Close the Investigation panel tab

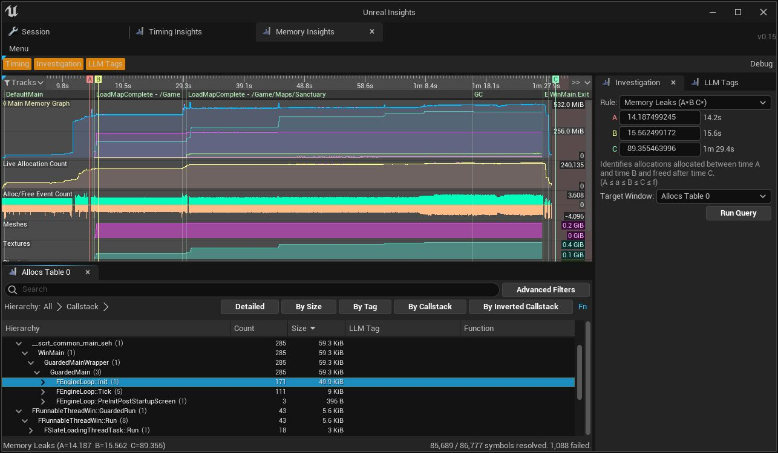673,82
